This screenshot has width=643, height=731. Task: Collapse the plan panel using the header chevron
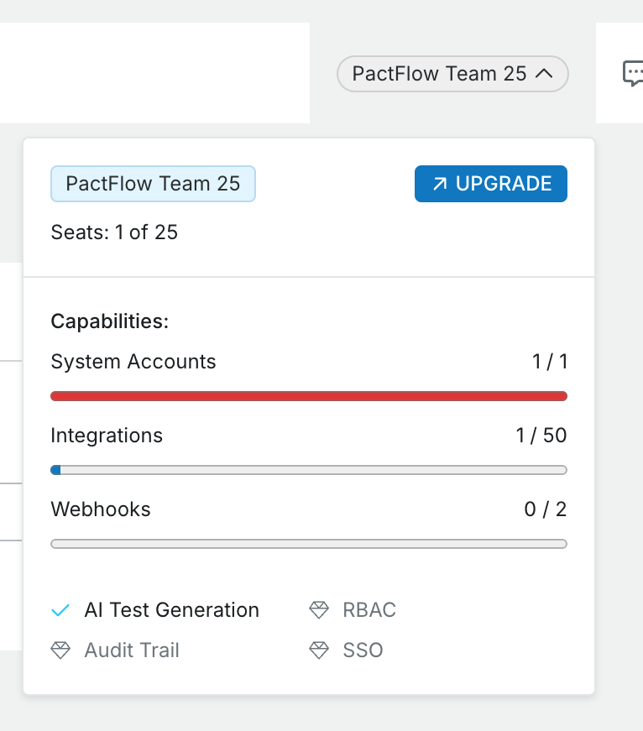544,74
